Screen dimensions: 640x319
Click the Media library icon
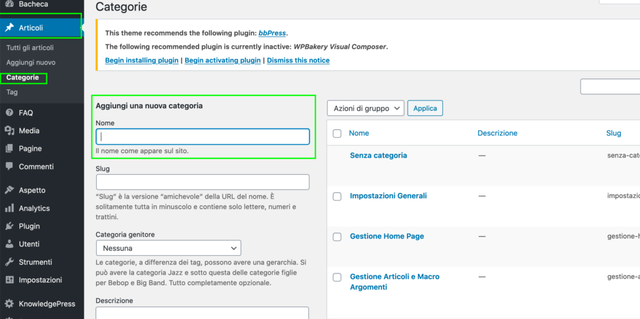click(x=9, y=131)
